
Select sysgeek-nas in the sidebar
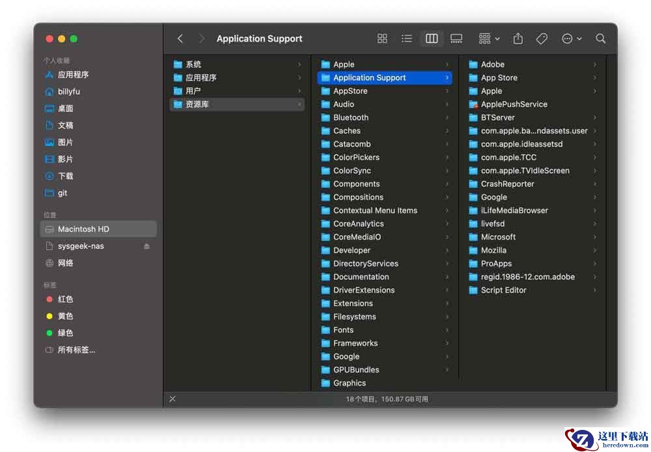tap(98, 246)
